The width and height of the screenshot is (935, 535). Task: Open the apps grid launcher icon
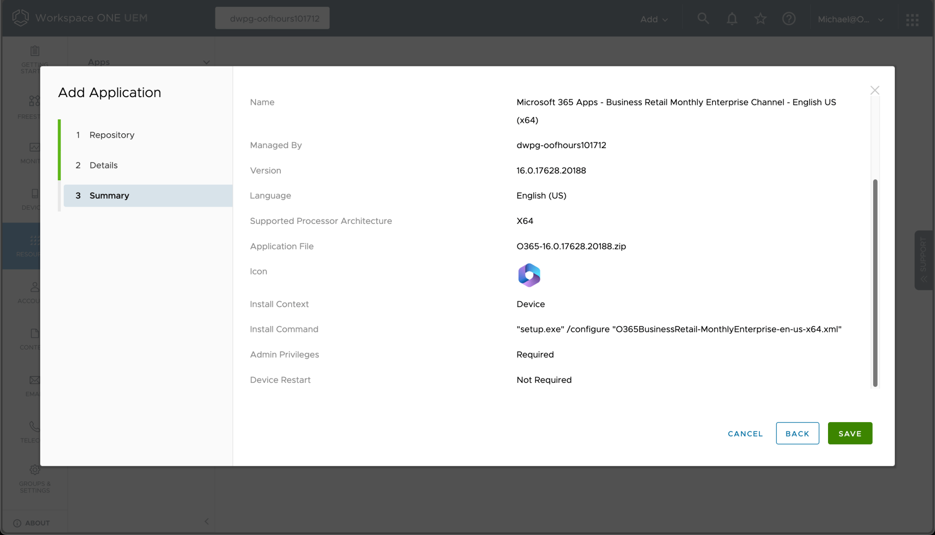click(912, 19)
